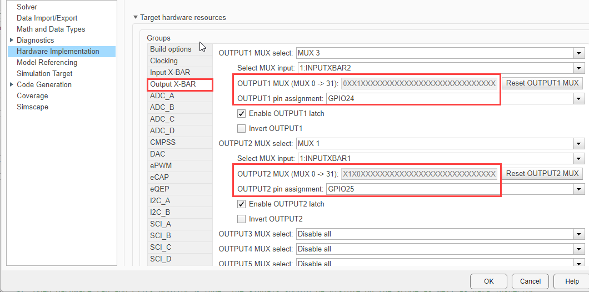Expand the Code Generation tree node
The image size is (589, 292).
[11, 84]
